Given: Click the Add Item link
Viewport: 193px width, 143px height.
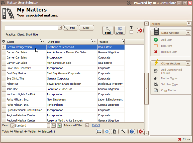Looking at the screenshot, I should point(167,40).
